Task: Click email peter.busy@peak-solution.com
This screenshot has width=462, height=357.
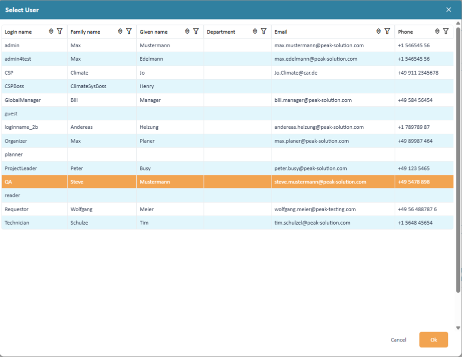Action: 311,168
